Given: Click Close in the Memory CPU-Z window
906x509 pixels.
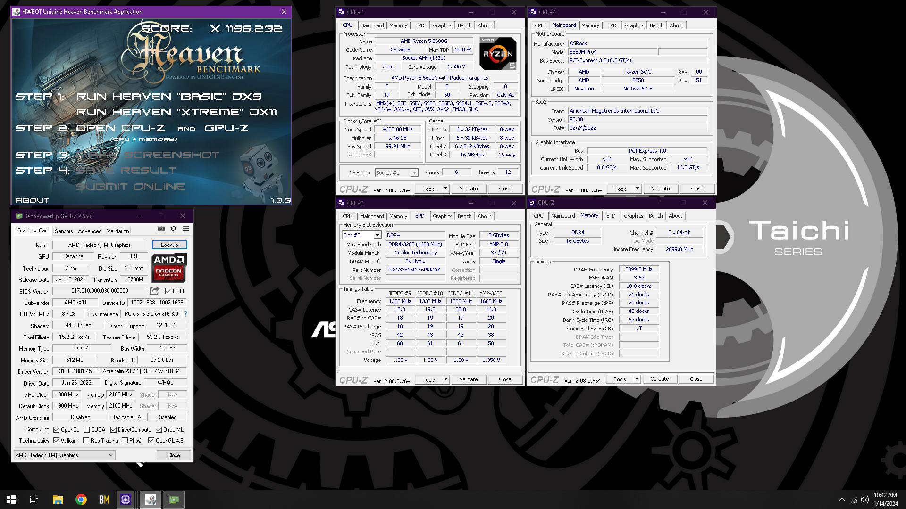Looking at the screenshot, I should (696, 379).
